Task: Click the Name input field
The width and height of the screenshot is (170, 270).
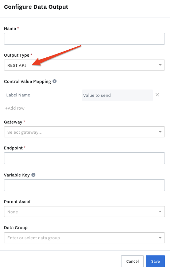Action: [x=84, y=39]
